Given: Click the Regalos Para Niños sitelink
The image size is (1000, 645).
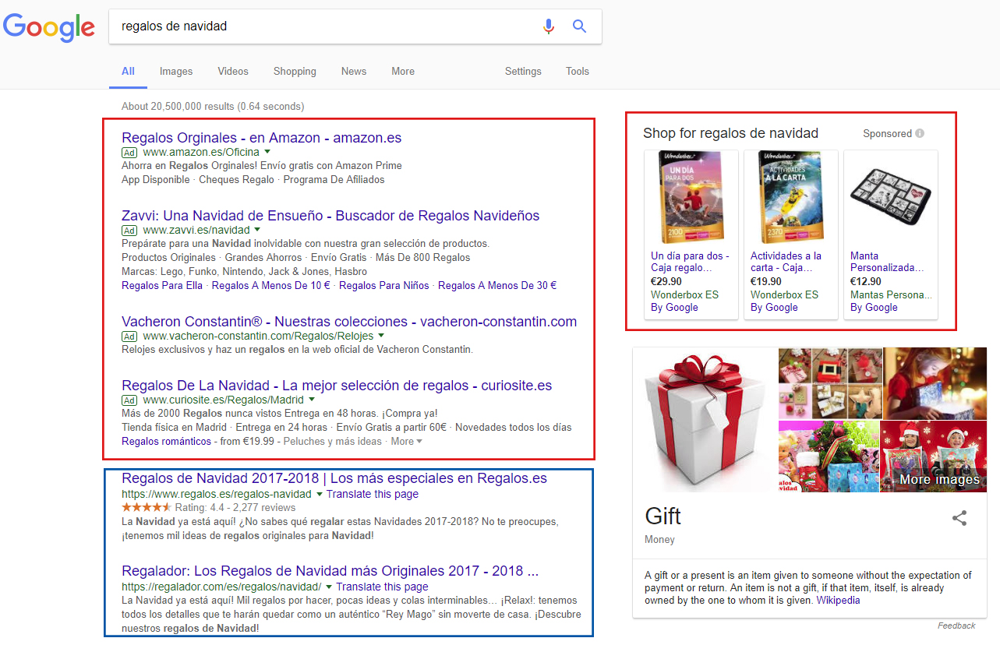Looking at the screenshot, I should point(384,285).
